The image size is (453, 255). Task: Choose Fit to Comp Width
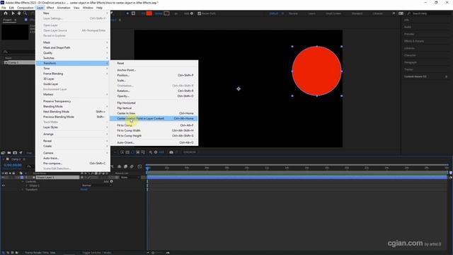154,130
